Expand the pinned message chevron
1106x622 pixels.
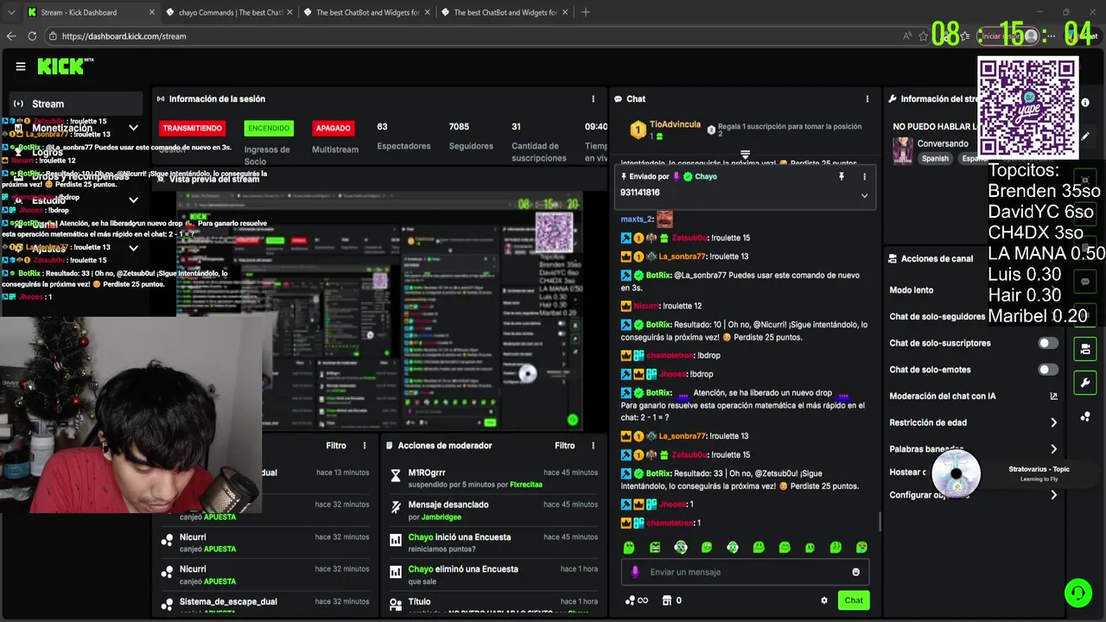coord(864,195)
